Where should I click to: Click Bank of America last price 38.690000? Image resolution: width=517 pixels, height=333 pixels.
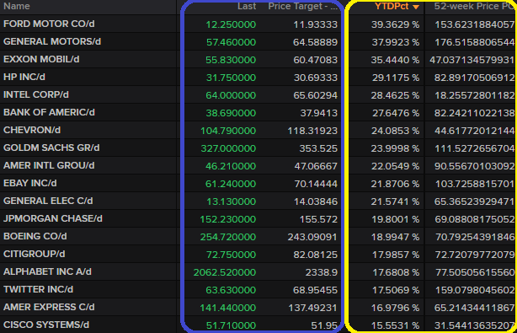pyautogui.click(x=231, y=113)
